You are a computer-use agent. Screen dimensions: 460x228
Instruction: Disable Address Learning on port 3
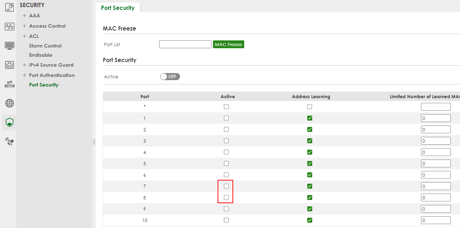(309, 140)
